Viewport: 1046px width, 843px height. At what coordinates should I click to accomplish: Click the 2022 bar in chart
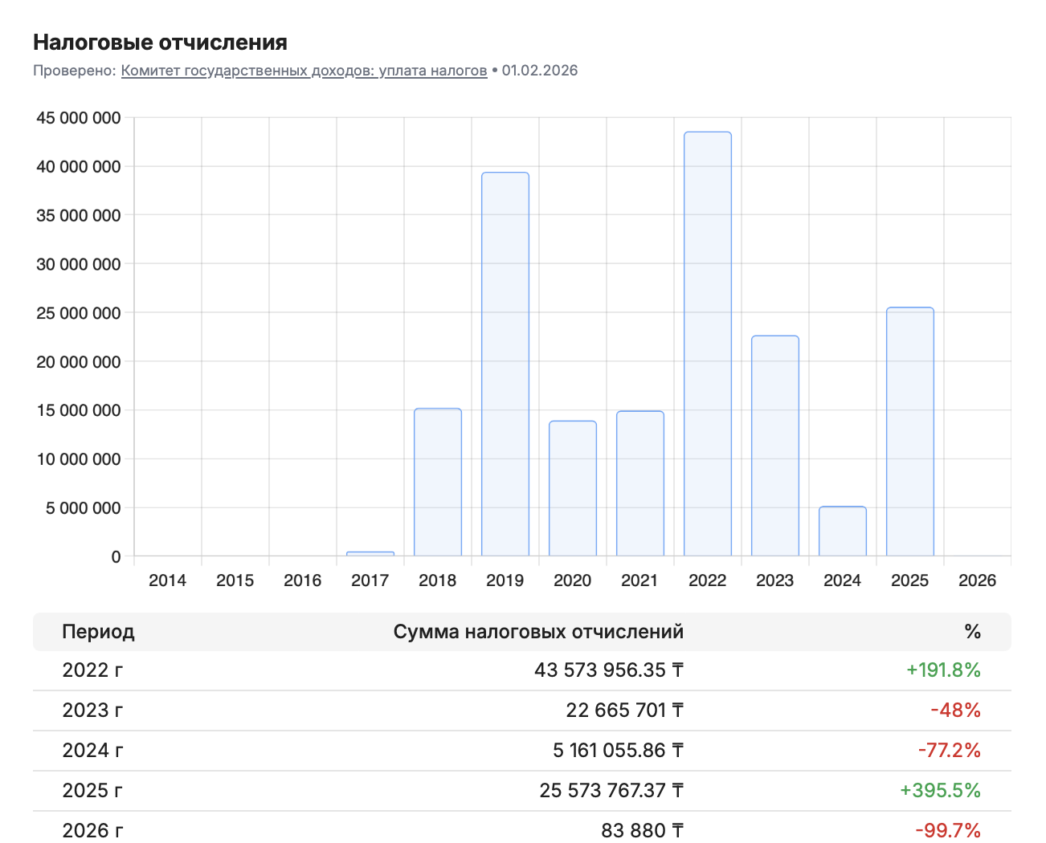[707, 344]
